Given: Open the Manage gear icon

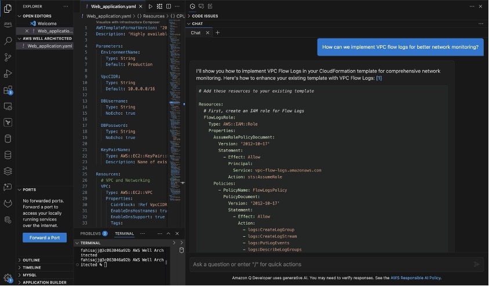Looking at the screenshot, I should tap(8, 278).
